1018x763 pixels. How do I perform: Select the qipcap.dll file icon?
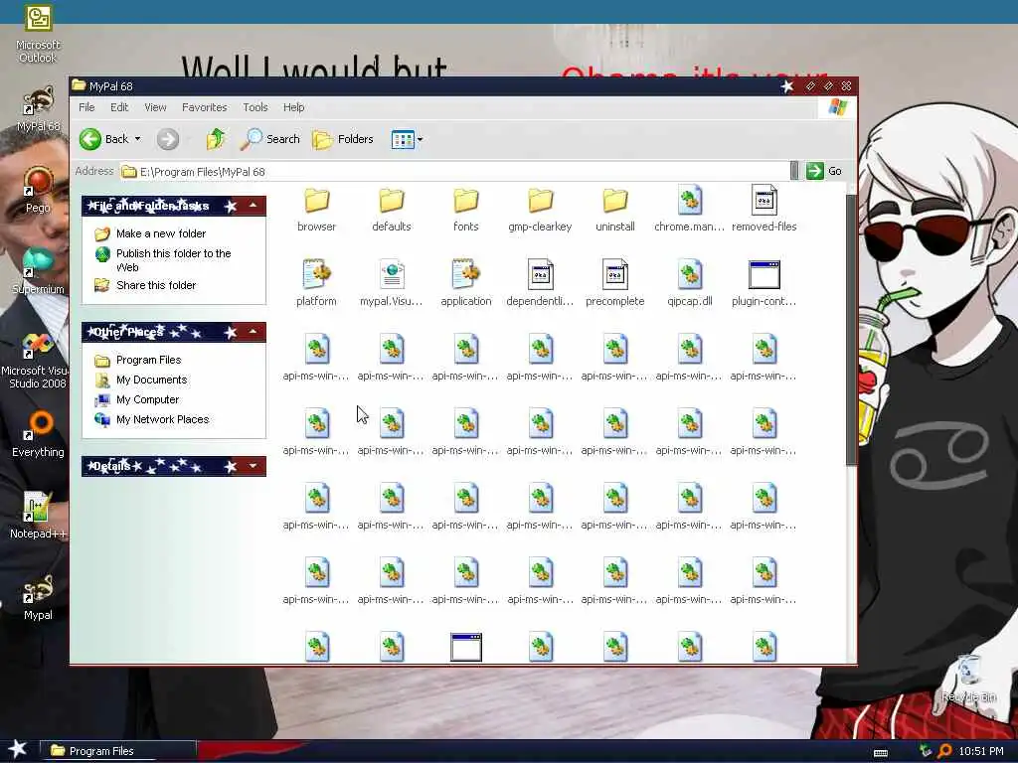[x=690, y=274]
